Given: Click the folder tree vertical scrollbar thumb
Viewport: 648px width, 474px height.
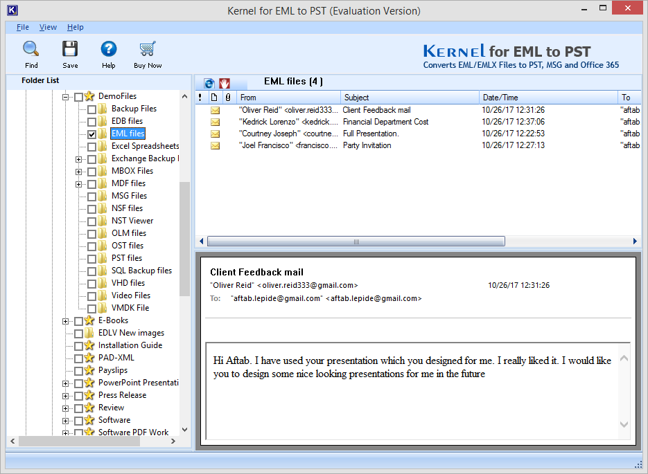Looking at the screenshot, I should pos(185,239).
